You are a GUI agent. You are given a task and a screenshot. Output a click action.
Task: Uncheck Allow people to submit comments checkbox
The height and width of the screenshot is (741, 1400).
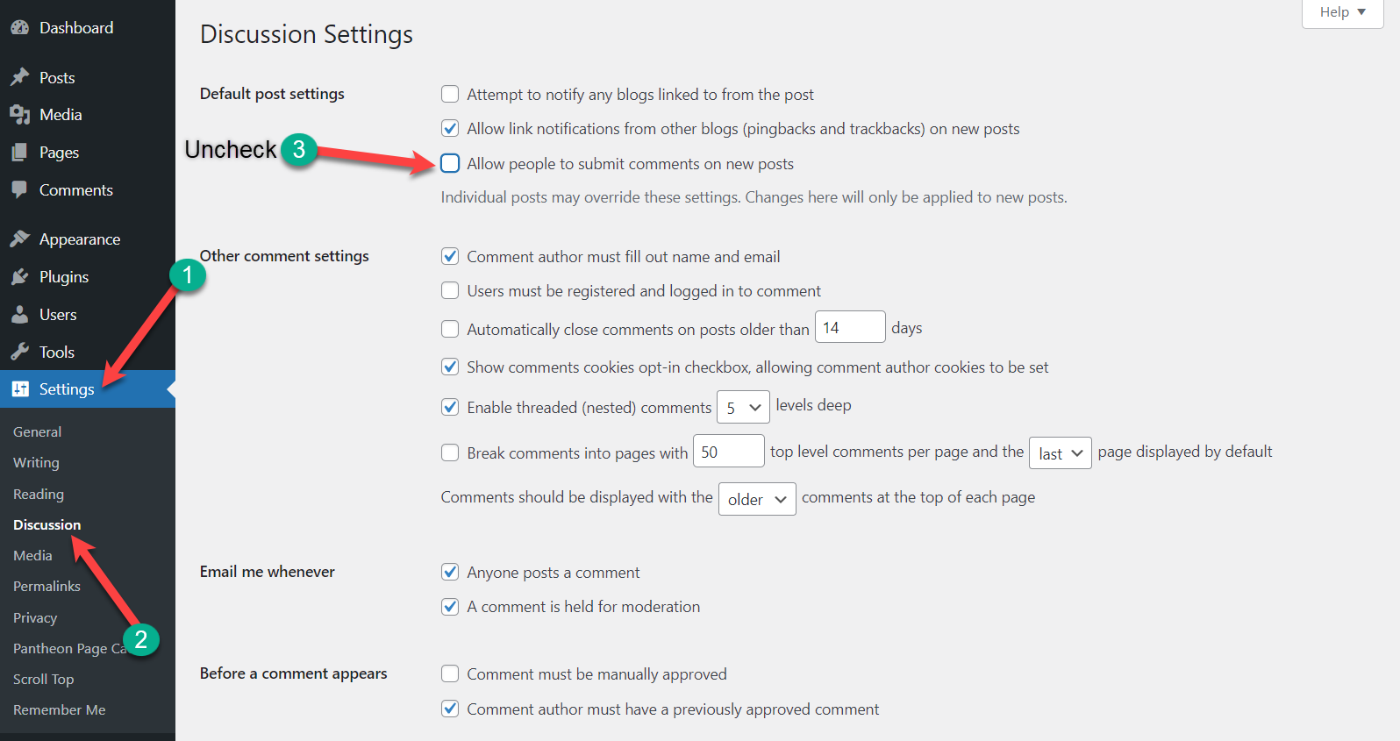click(450, 163)
